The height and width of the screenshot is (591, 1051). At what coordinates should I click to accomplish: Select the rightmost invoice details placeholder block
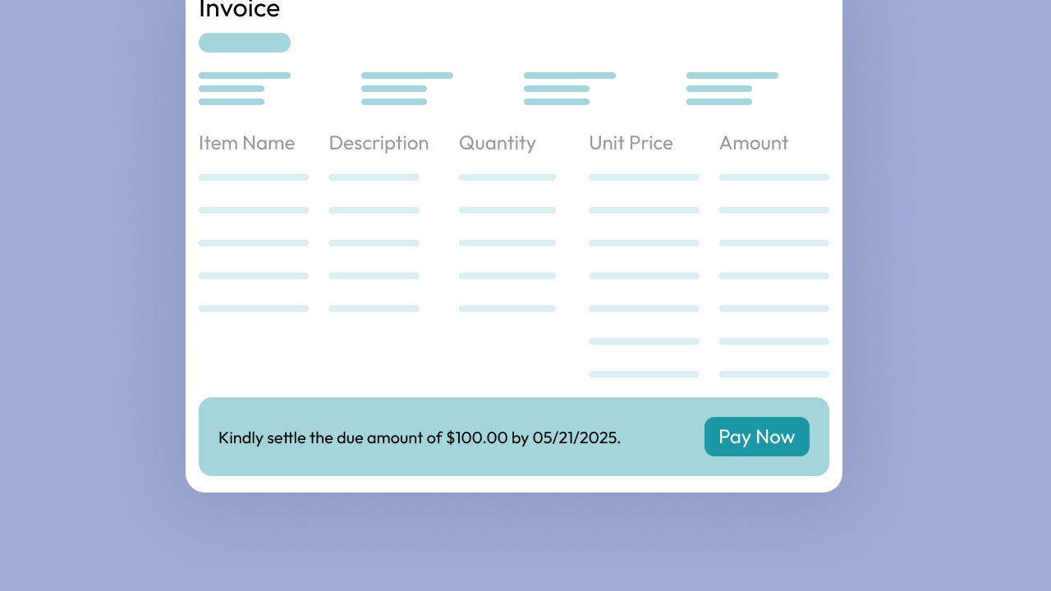732,89
